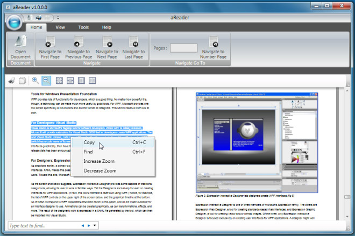This screenshot has height=236, width=355.
Task: Minimize the aReader window
Action: point(316,6)
